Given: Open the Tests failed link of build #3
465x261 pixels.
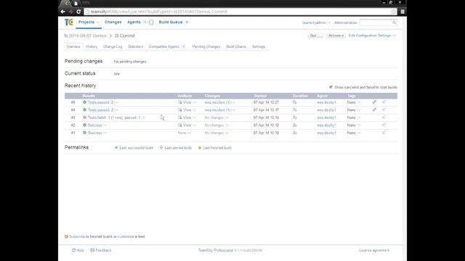Looking at the screenshot, I should tap(114, 117).
